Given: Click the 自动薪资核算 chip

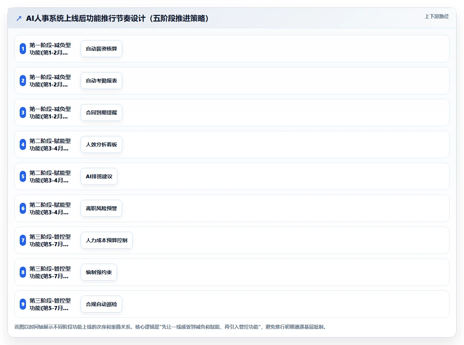Looking at the screenshot, I should 101,49.
